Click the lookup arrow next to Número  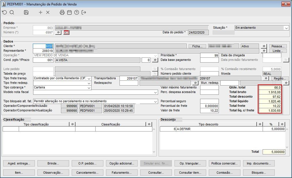click(58, 32)
